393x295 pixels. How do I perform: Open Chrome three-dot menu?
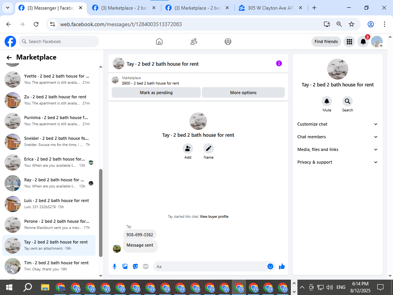tap(385, 24)
